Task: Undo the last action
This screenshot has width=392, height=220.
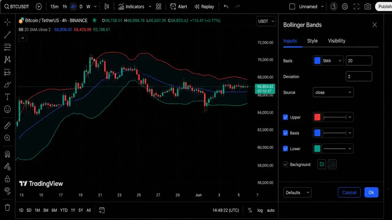Action: coord(226,6)
